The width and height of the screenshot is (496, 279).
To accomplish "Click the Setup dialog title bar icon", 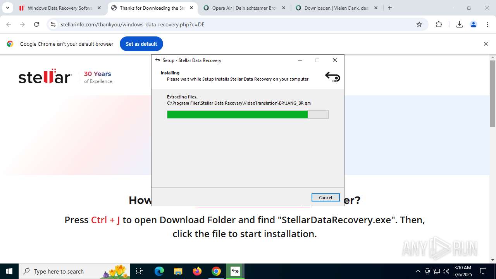I will [158, 60].
